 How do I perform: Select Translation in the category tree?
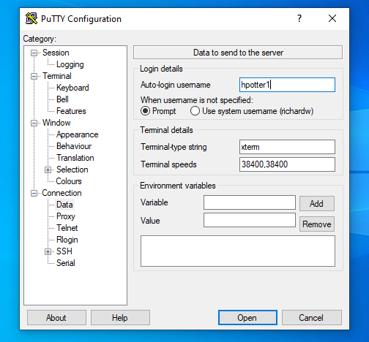point(75,158)
